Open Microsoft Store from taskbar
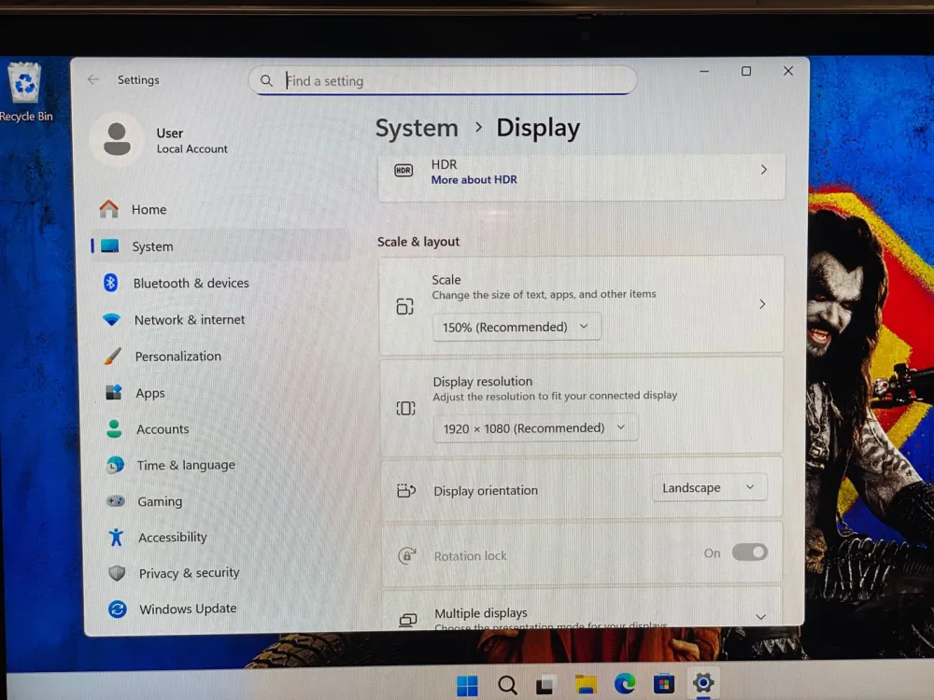The width and height of the screenshot is (934, 700). [x=663, y=684]
